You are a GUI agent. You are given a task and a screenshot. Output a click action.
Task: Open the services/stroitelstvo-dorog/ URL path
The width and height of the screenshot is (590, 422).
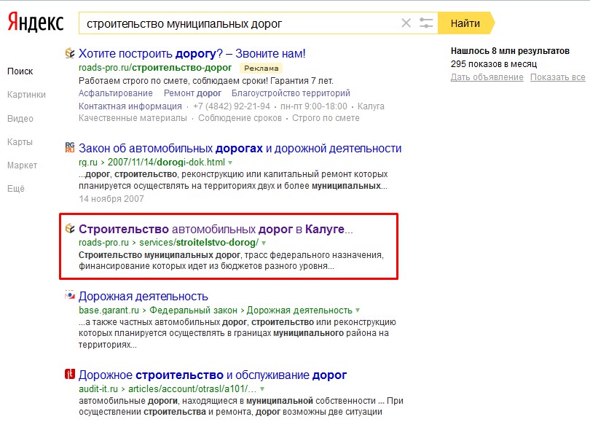click(199, 243)
